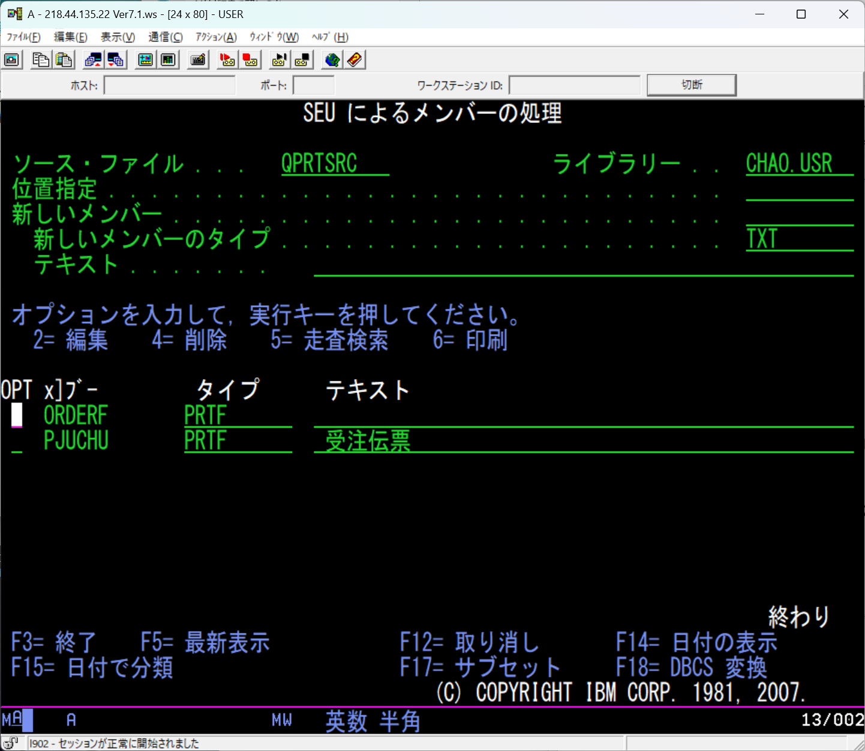Click the Paste clipboard toolbar icon
Screen dimensions: 865x751
click(64, 60)
